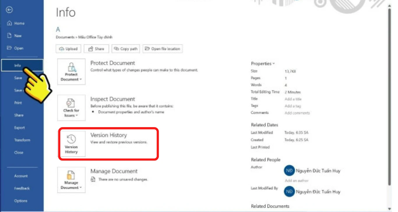Open Feedback in the sidebar
The image size is (398, 212).
(x=22, y=188)
